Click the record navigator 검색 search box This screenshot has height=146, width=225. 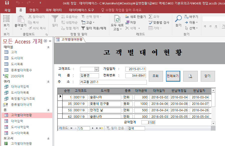[x=136, y=128]
